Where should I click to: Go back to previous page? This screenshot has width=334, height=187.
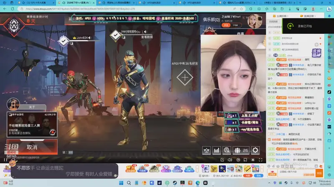[5, 9]
